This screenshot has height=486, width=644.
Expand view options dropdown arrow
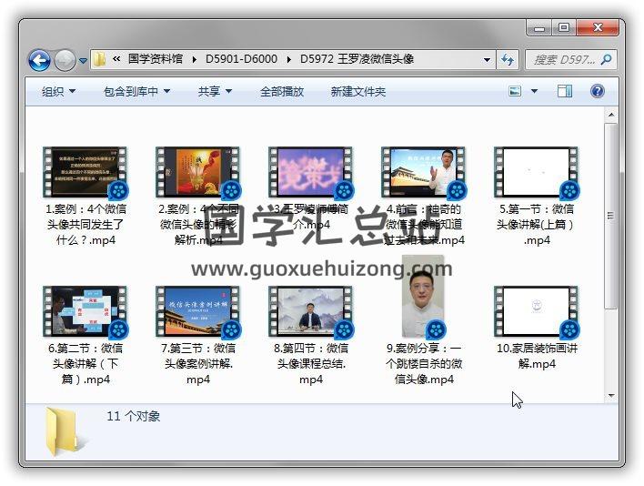pyautogui.click(x=534, y=91)
